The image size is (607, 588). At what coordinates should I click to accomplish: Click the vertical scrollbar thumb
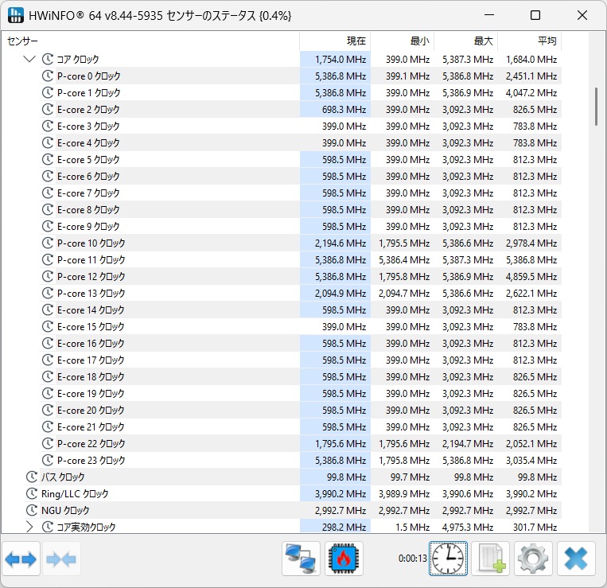596,107
